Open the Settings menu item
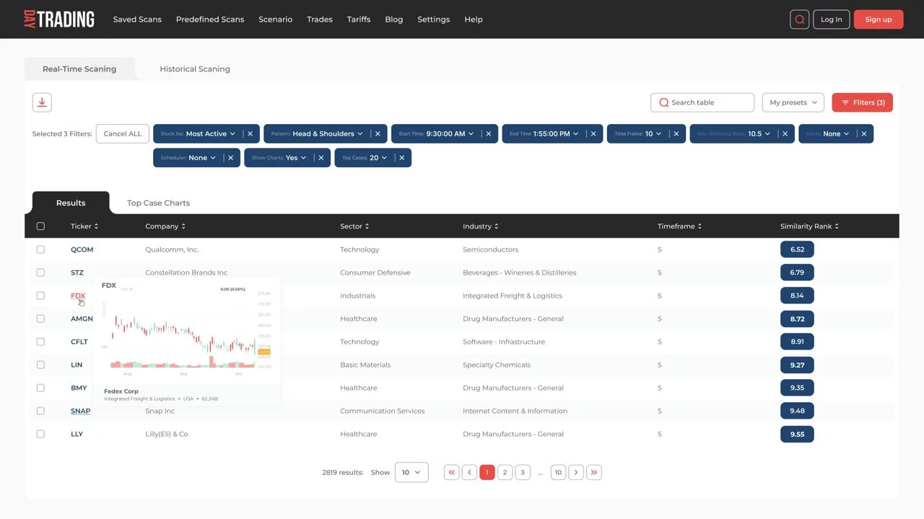Viewport: 924px width, 519px height. (434, 19)
